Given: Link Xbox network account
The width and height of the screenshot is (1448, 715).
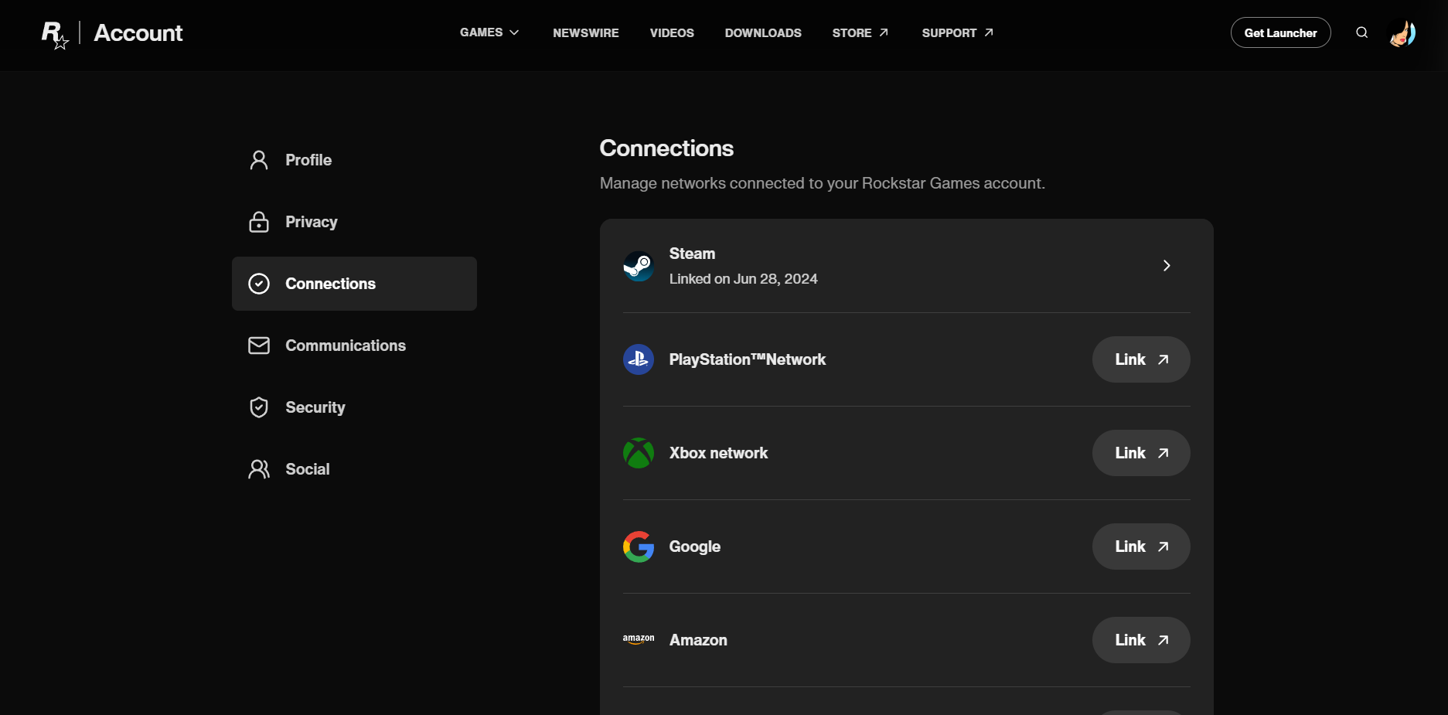Looking at the screenshot, I should pyautogui.click(x=1141, y=453).
